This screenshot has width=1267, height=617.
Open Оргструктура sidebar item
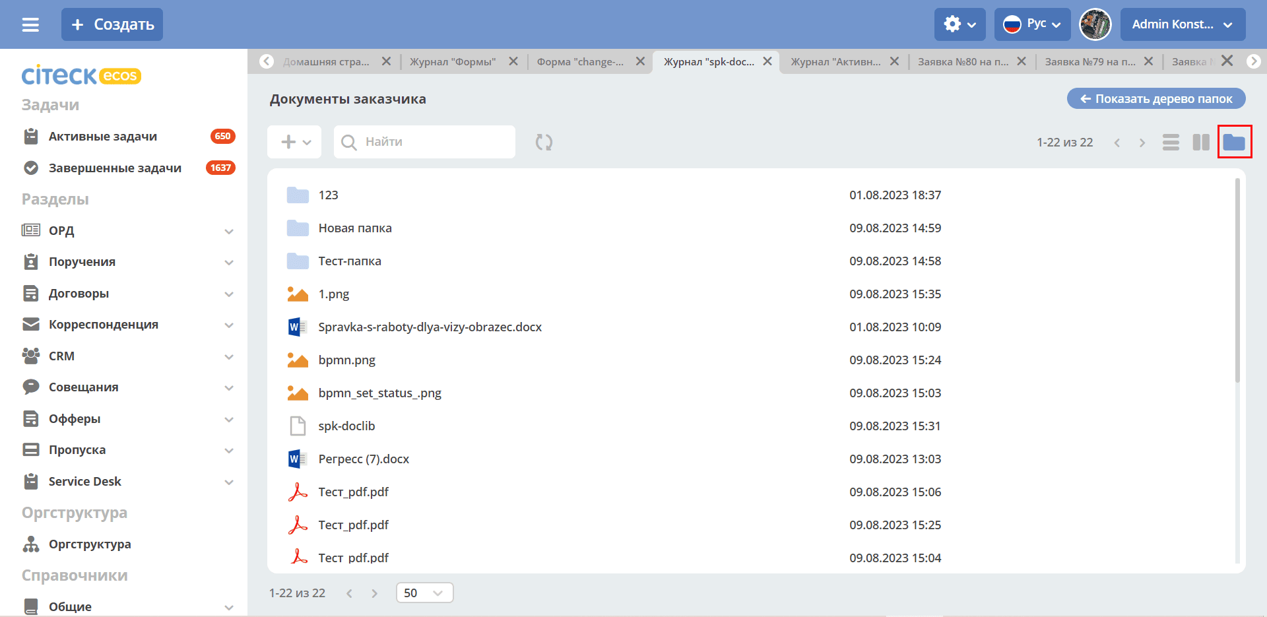point(90,544)
